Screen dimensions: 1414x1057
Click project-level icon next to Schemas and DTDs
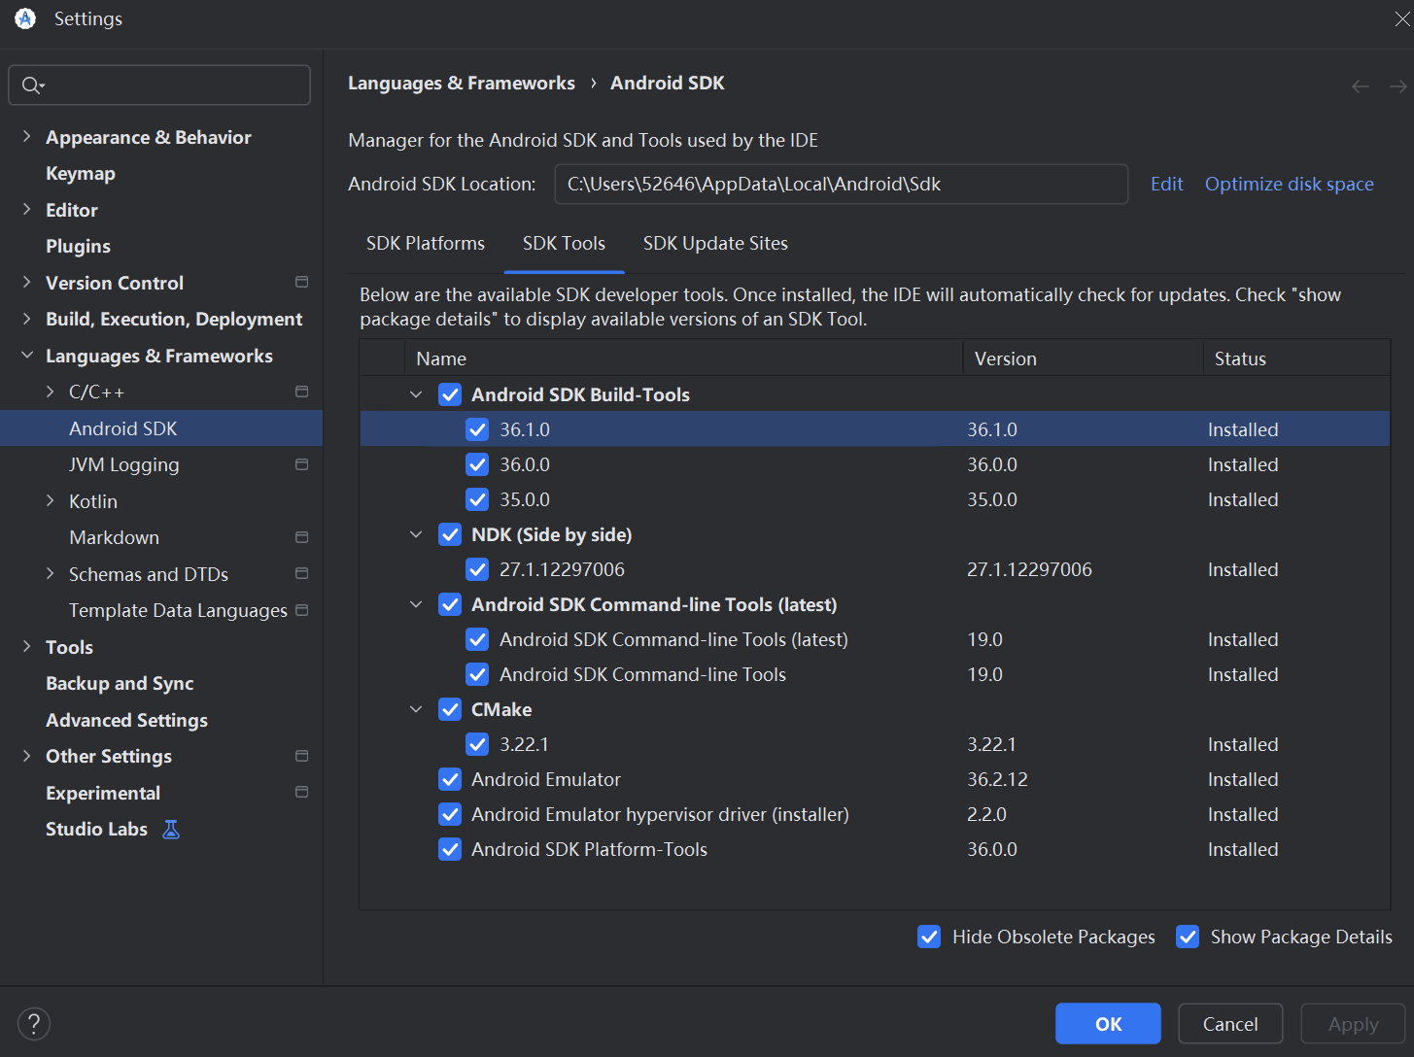pos(301,573)
